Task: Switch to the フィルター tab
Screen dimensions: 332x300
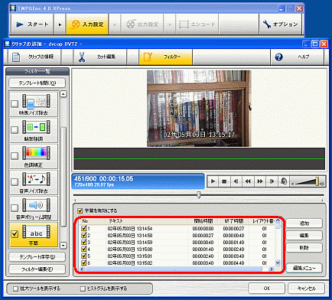Action: 166,57
